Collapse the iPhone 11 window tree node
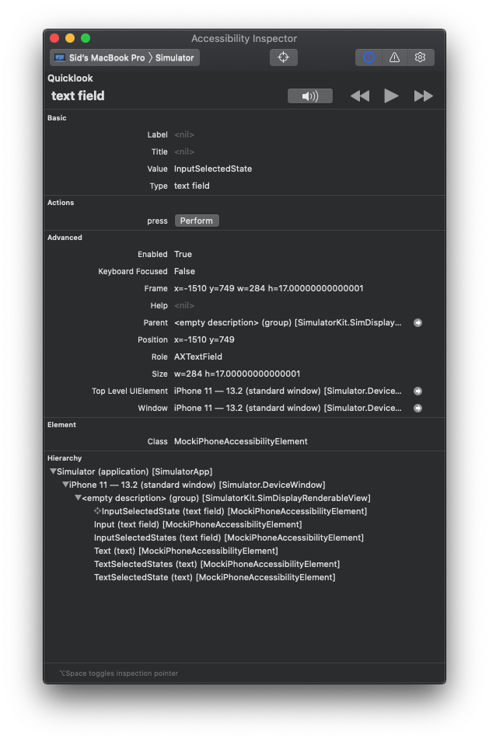Viewport: 489px width, 741px height. tap(64, 484)
